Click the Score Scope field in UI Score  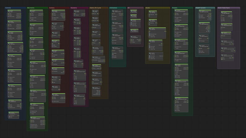click(134, 23)
